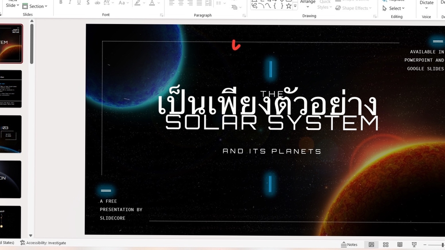Viewport: 445px width, 250px height.
Task: Open Select dropdown in Editing
Action: point(394,8)
